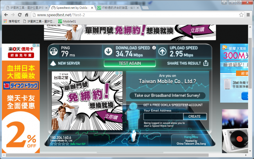Start TEST AGAIN
The image size is (254, 159).
click(x=130, y=63)
